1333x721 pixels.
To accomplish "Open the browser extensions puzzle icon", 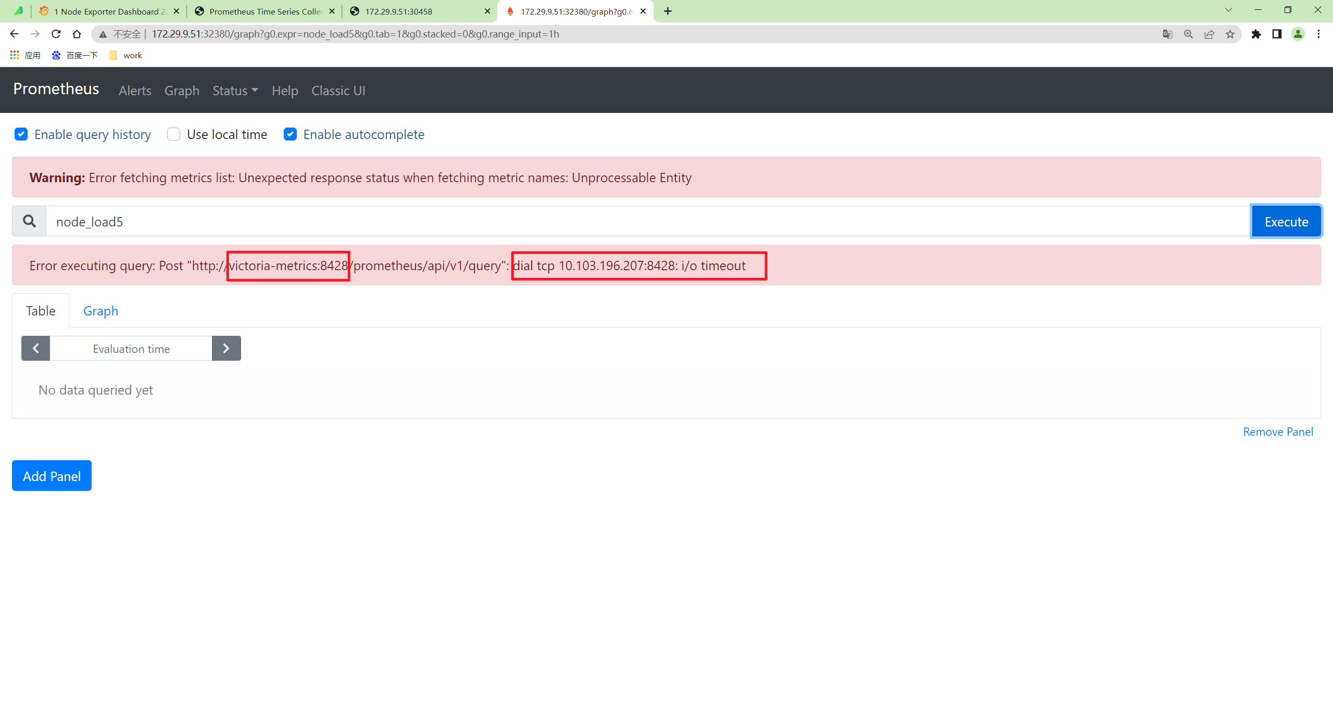I will tap(1256, 34).
